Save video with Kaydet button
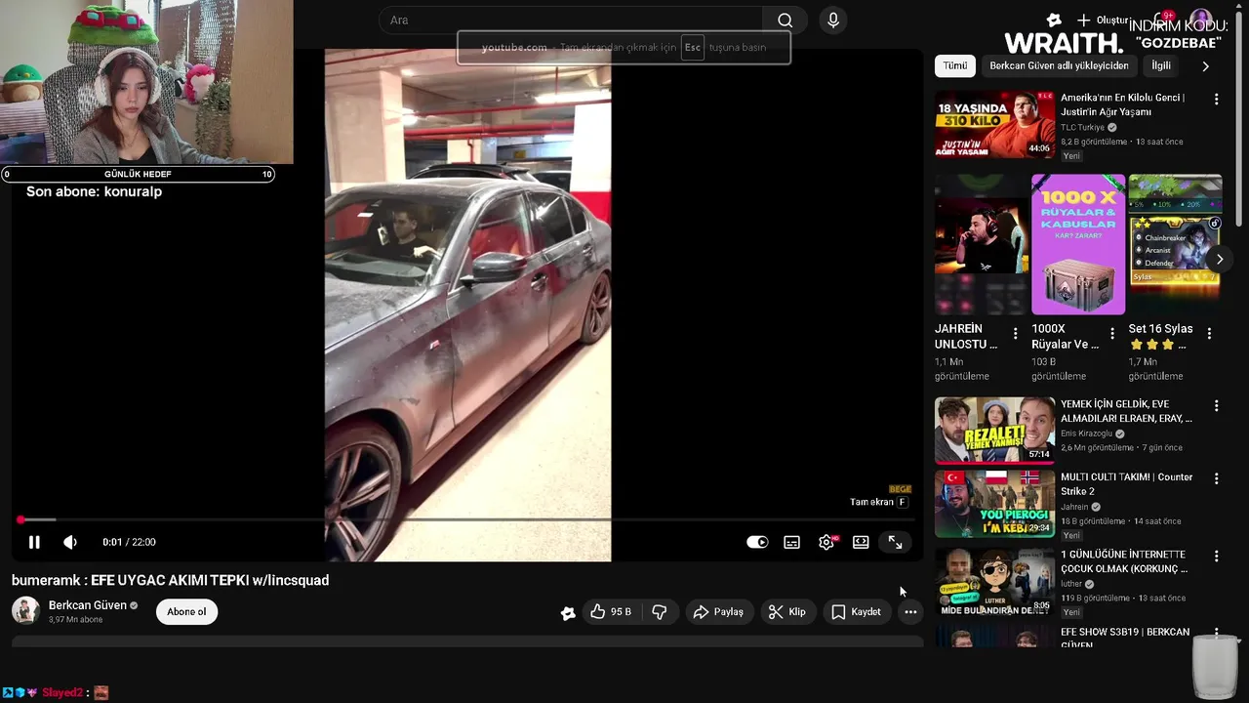The image size is (1249, 703). coord(856,612)
